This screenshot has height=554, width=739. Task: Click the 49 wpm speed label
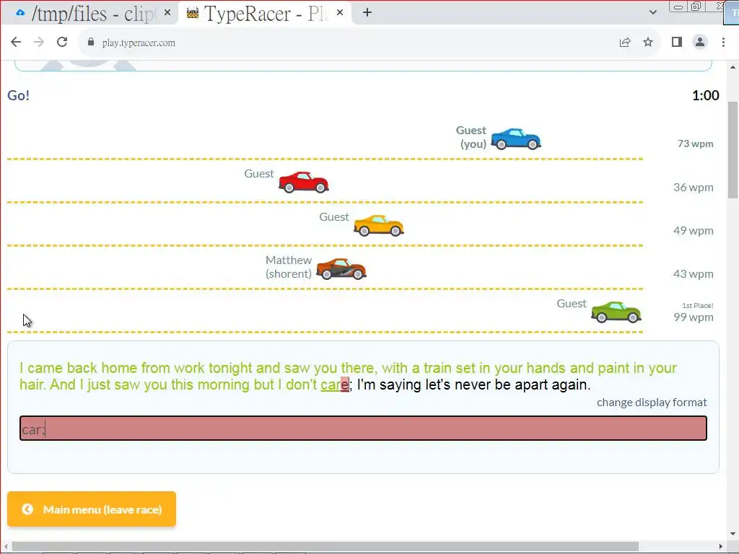click(694, 230)
